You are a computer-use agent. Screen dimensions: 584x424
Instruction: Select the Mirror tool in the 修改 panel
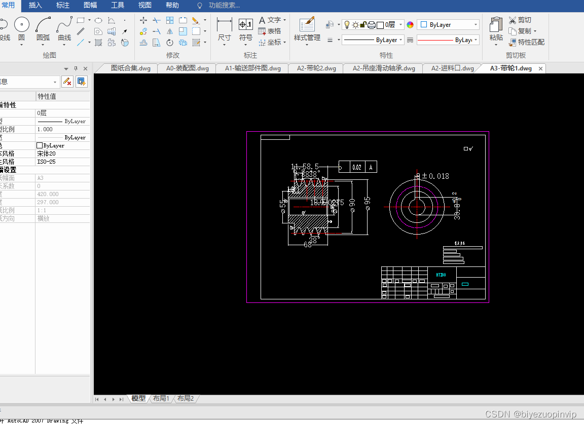[x=170, y=31]
